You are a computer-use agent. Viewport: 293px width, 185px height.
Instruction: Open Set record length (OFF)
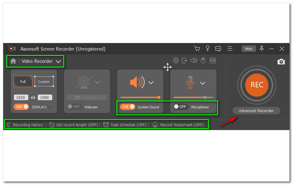(77, 125)
